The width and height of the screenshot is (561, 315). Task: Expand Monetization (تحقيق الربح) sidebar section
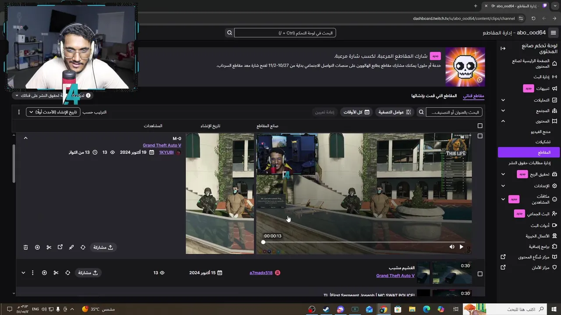click(x=503, y=174)
